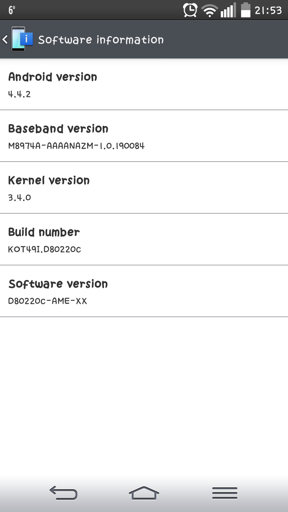Tap the Wi-Fi status icon
This screenshot has width=288, height=512.
coord(210,11)
